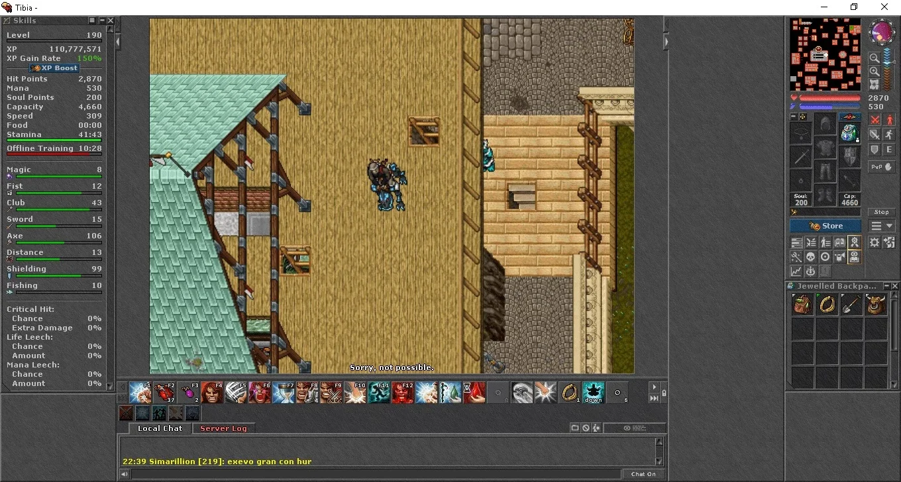Switch to Server Log tab
The width and height of the screenshot is (901, 482).
223,428
